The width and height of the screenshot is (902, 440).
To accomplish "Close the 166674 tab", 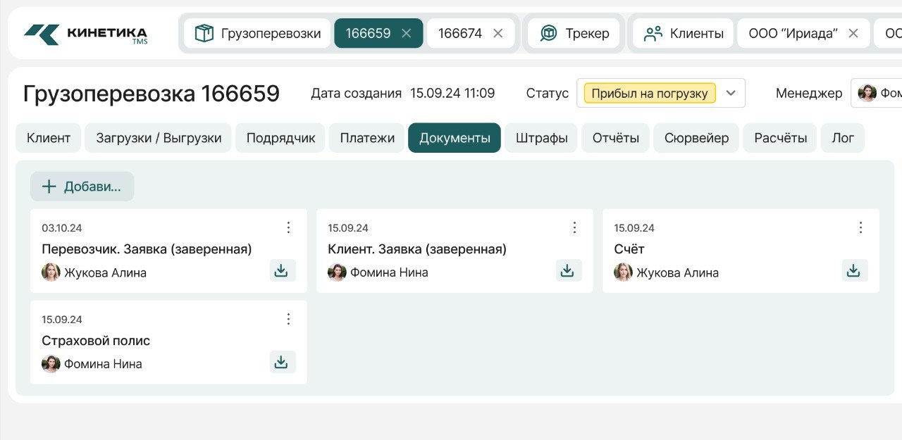I will coord(498,33).
